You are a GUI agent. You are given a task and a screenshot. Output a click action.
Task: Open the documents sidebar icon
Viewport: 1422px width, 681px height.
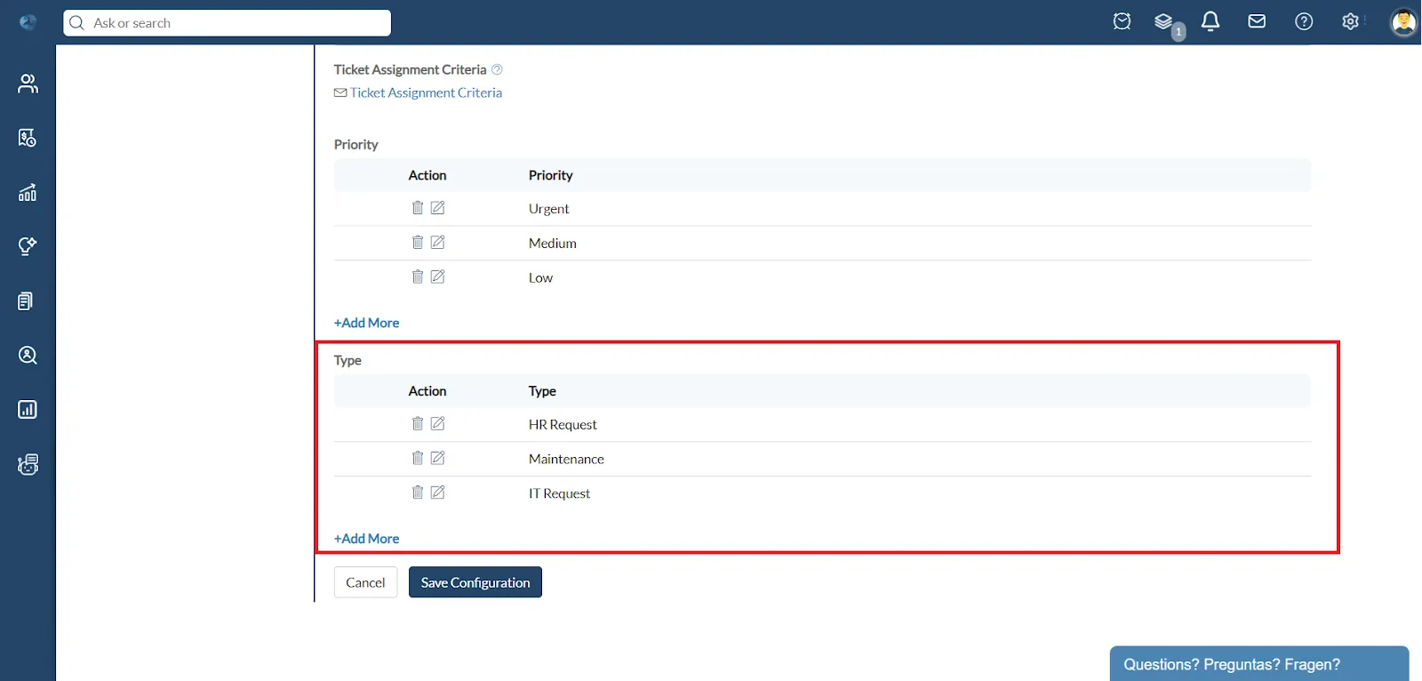(x=26, y=301)
